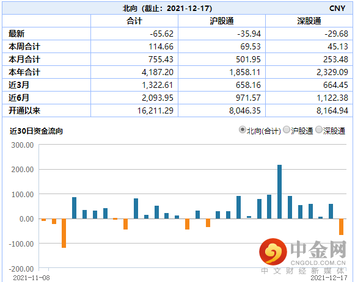Click the 深股通 column header
This screenshot has width=355, height=282.
309,21
